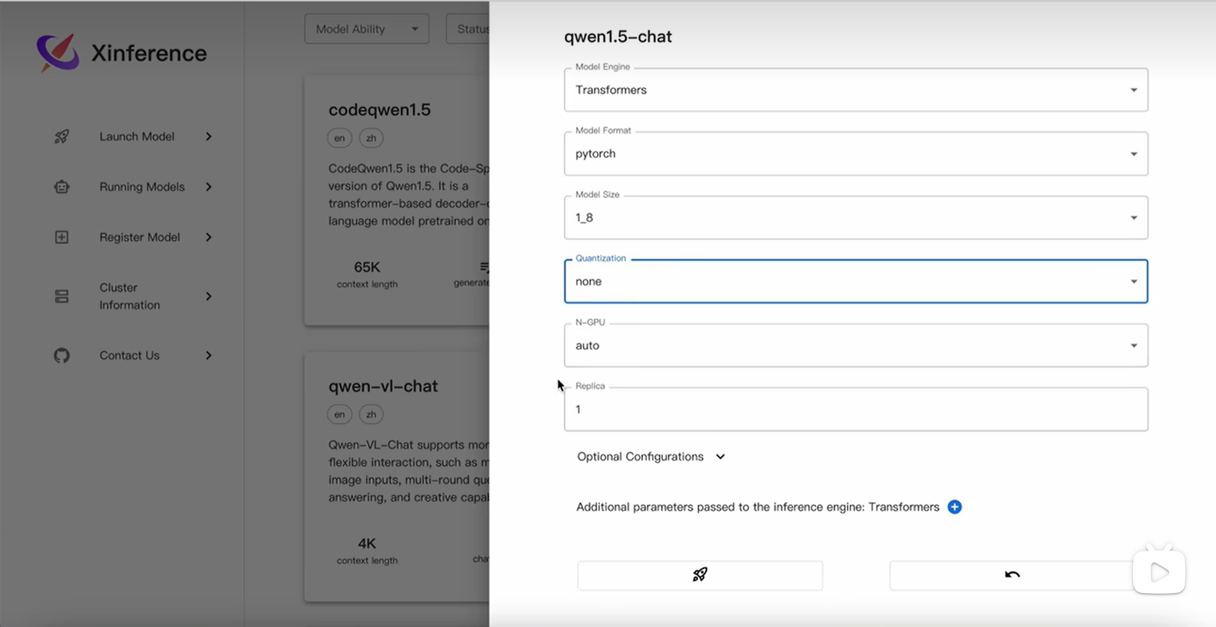Image resolution: width=1216 pixels, height=627 pixels.
Task: Click the rocket launch button
Action: point(700,575)
